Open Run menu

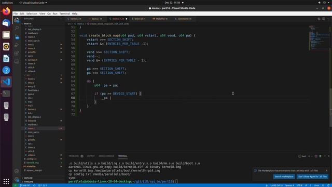click(x=55, y=14)
